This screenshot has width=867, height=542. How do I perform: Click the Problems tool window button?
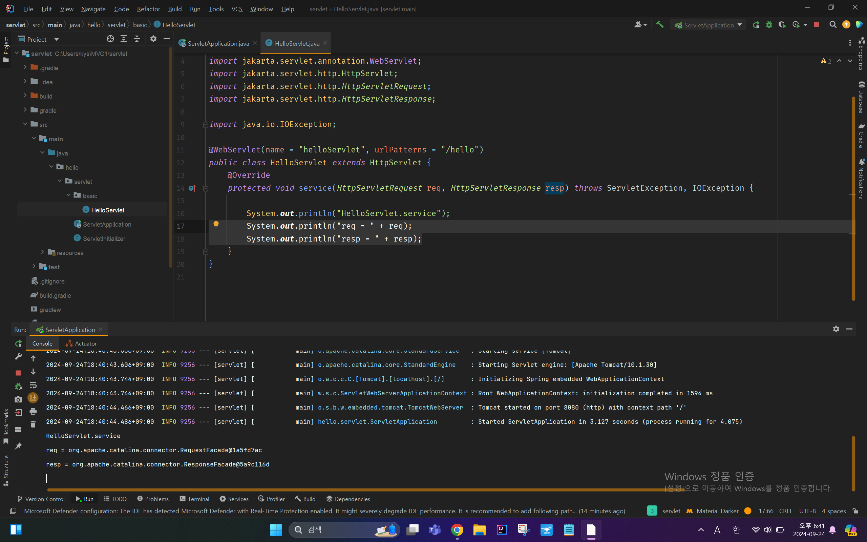pyautogui.click(x=153, y=499)
